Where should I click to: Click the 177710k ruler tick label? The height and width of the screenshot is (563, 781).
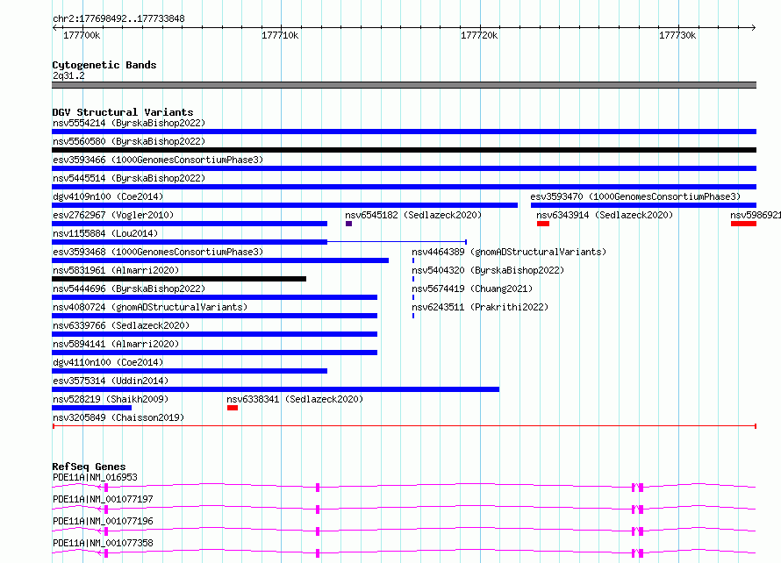(280, 35)
